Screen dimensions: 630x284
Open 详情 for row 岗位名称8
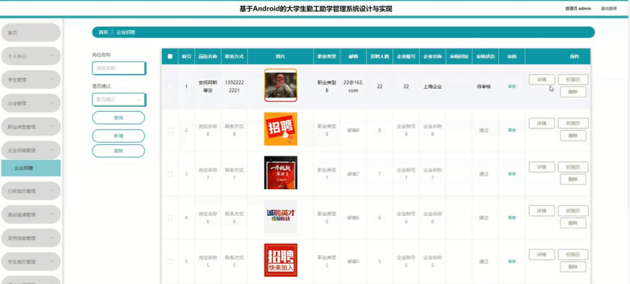[542, 123]
